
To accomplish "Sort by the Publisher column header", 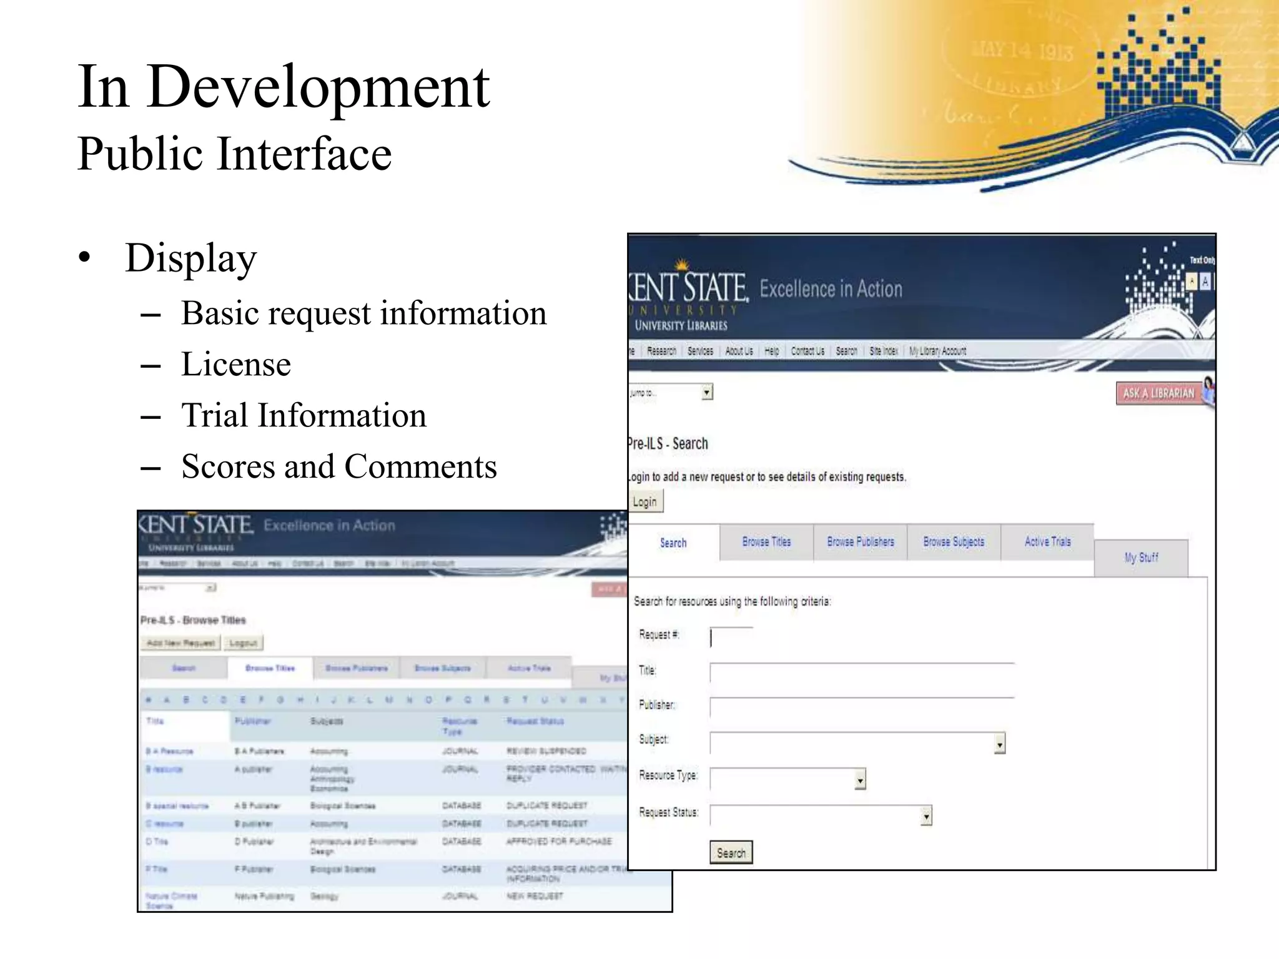I will [x=252, y=721].
